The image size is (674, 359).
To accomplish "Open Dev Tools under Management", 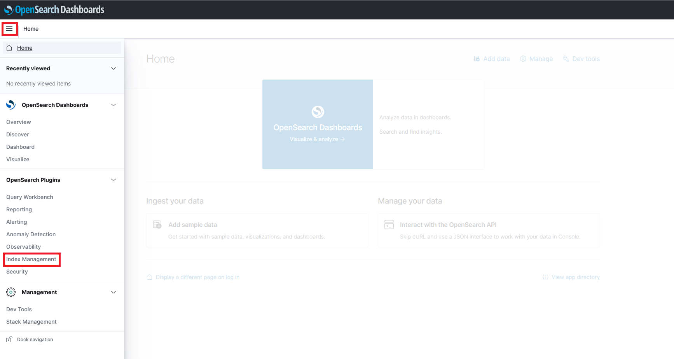I will pos(19,309).
